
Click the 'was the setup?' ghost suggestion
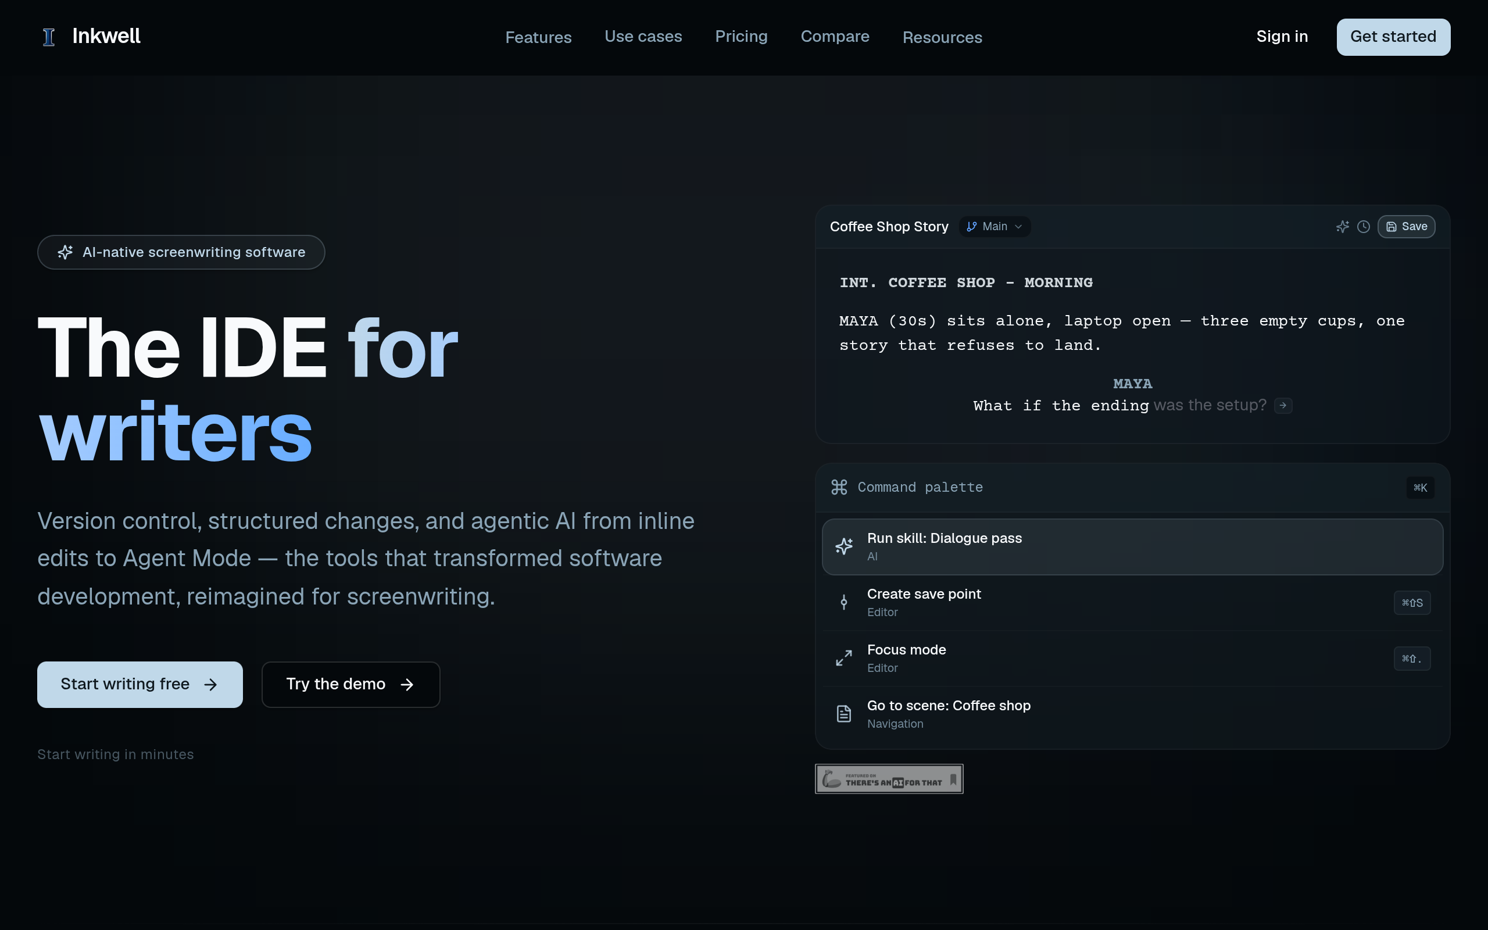[x=1210, y=405]
